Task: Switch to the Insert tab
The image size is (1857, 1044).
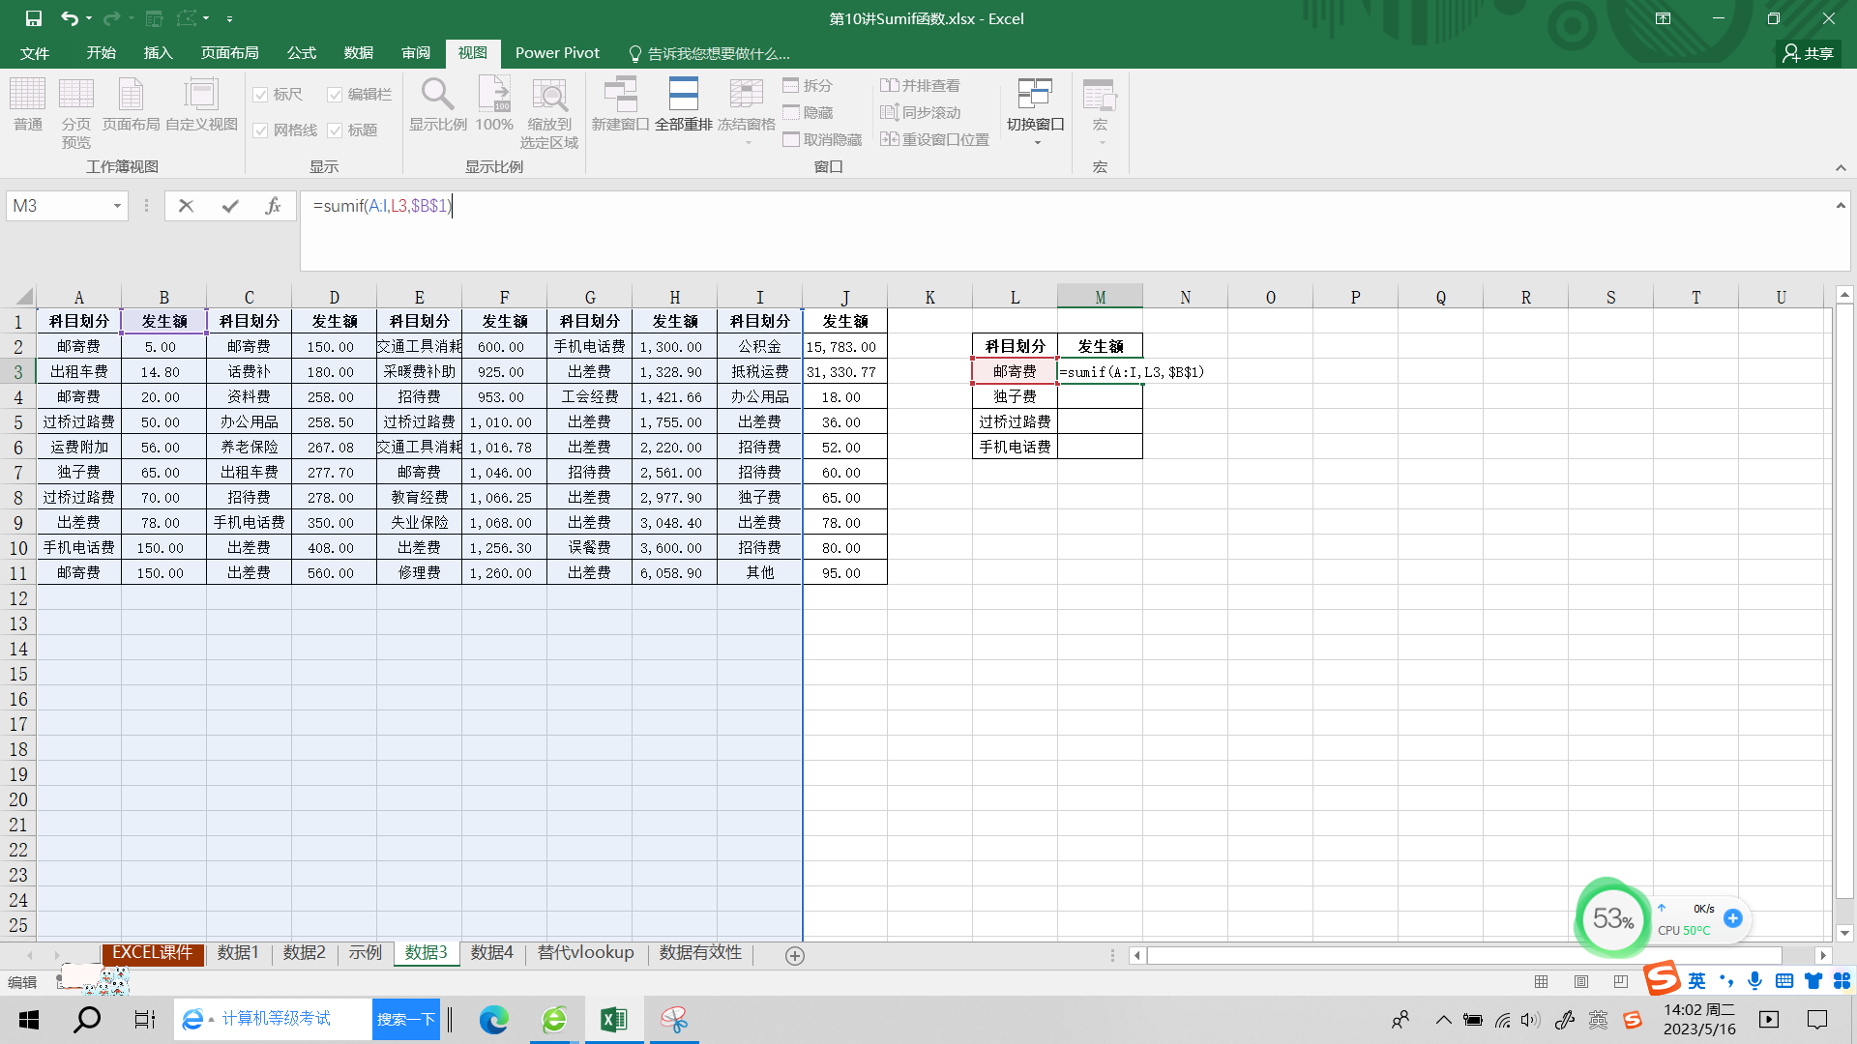Action: coord(158,53)
